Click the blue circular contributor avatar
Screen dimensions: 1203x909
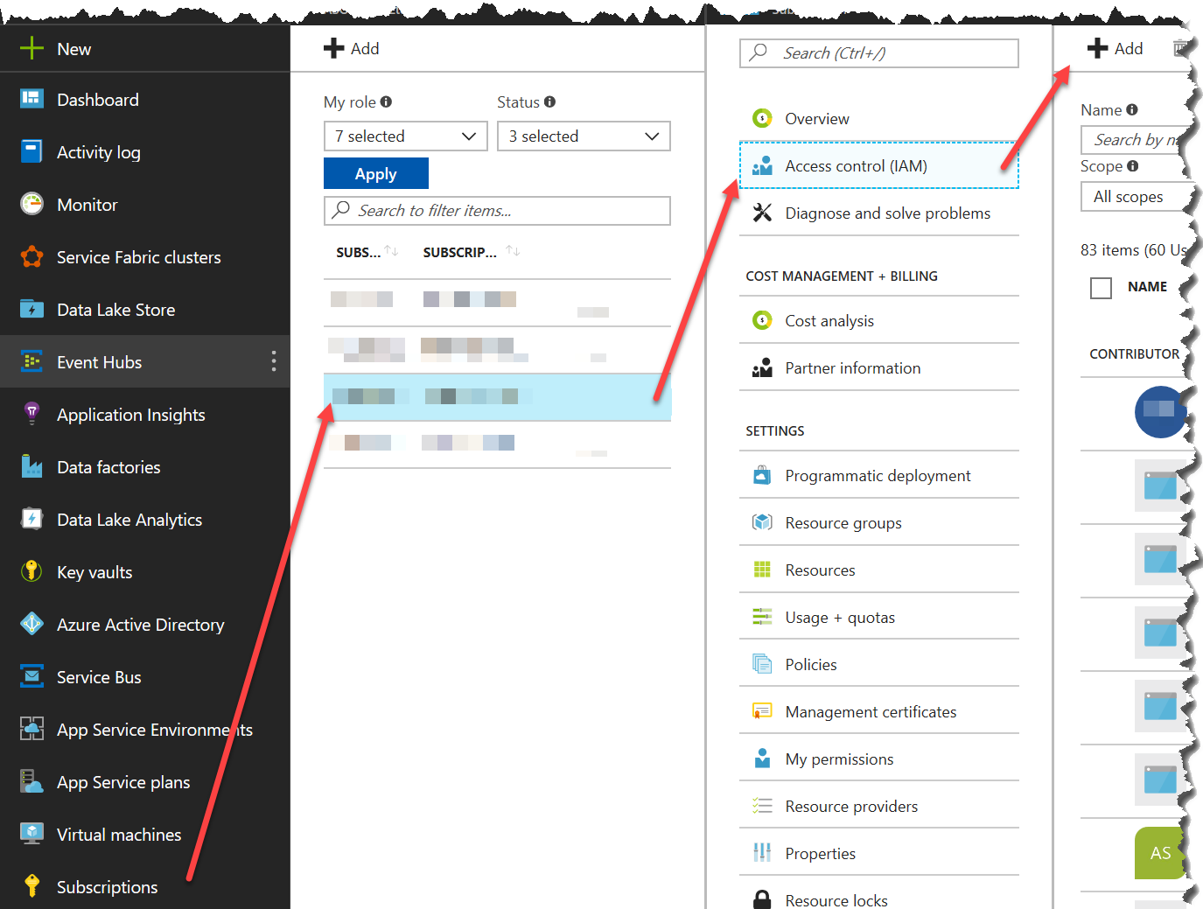point(1160,411)
